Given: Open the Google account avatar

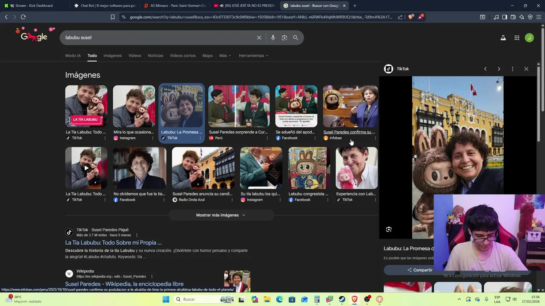Looking at the screenshot, I should [529, 37].
